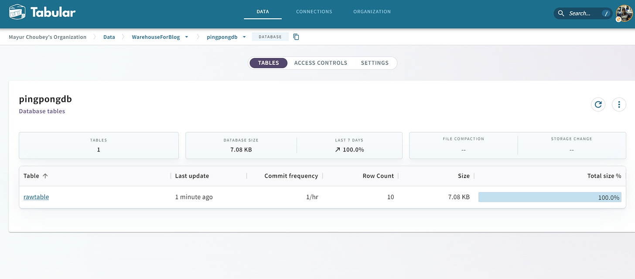Expand the WarehouseForBlog dropdown arrow

pyautogui.click(x=187, y=37)
